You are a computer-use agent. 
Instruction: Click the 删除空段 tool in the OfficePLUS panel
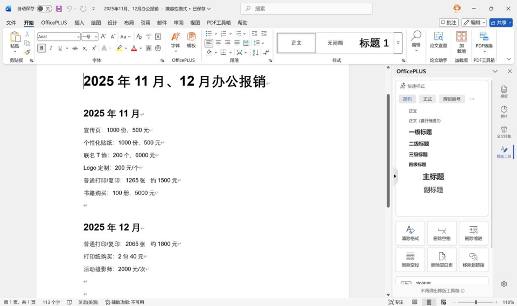[x=410, y=260]
